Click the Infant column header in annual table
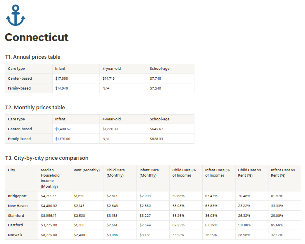 pyautogui.click(x=76, y=69)
